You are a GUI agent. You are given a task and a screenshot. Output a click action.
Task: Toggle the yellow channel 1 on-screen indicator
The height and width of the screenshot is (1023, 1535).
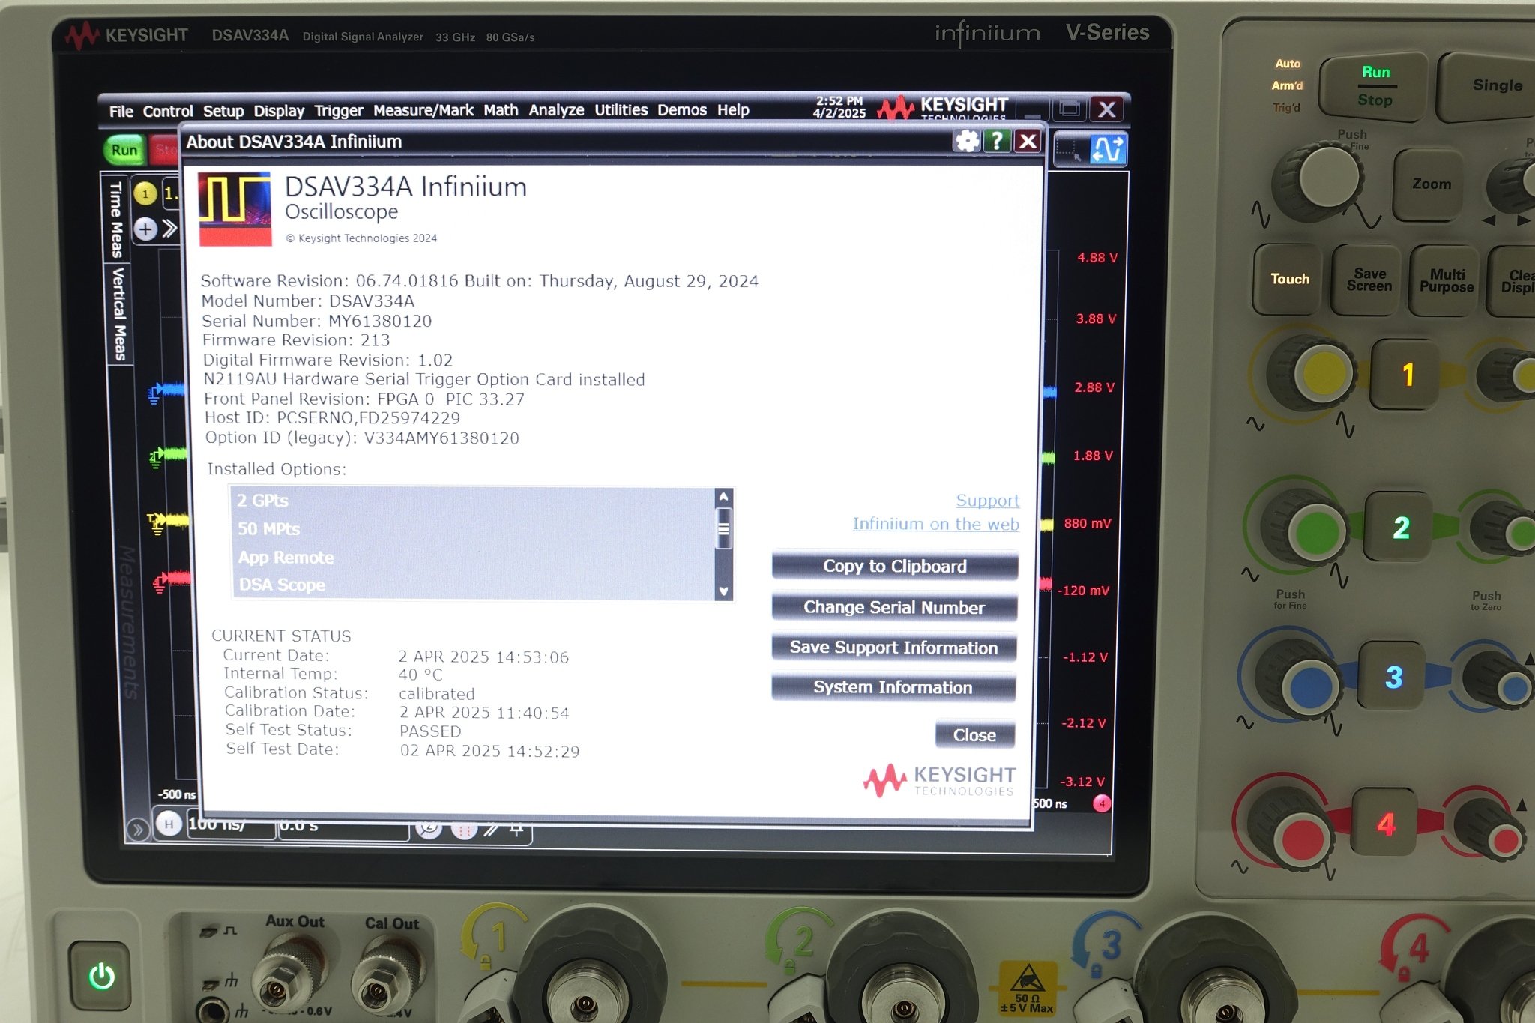pos(145,193)
